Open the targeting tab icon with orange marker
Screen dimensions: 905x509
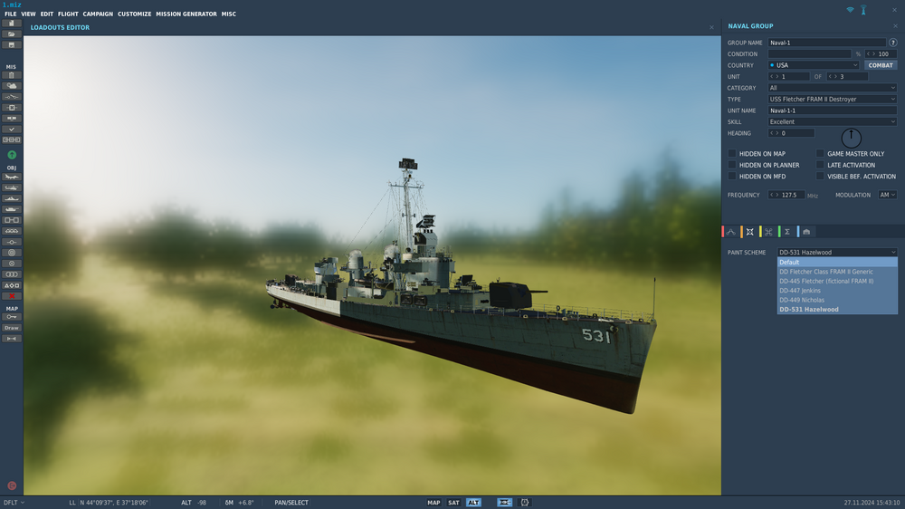tap(749, 232)
